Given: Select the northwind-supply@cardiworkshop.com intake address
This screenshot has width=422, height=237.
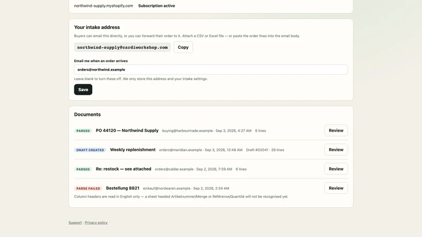Looking at the screenshot, I should click(122, 47).
